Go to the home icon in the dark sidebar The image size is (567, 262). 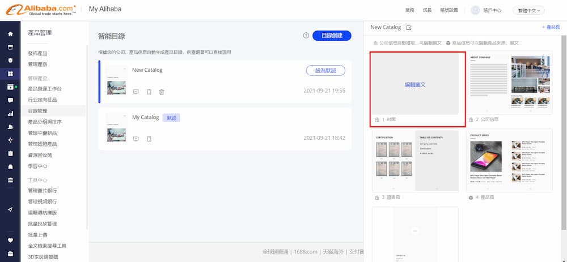pos(10,34)
